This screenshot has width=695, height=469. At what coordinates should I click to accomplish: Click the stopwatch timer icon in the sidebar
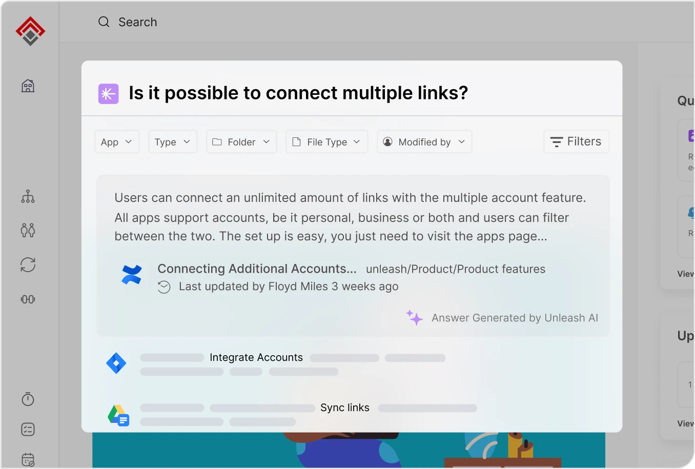pyautogui.click(x=28, y=399)
